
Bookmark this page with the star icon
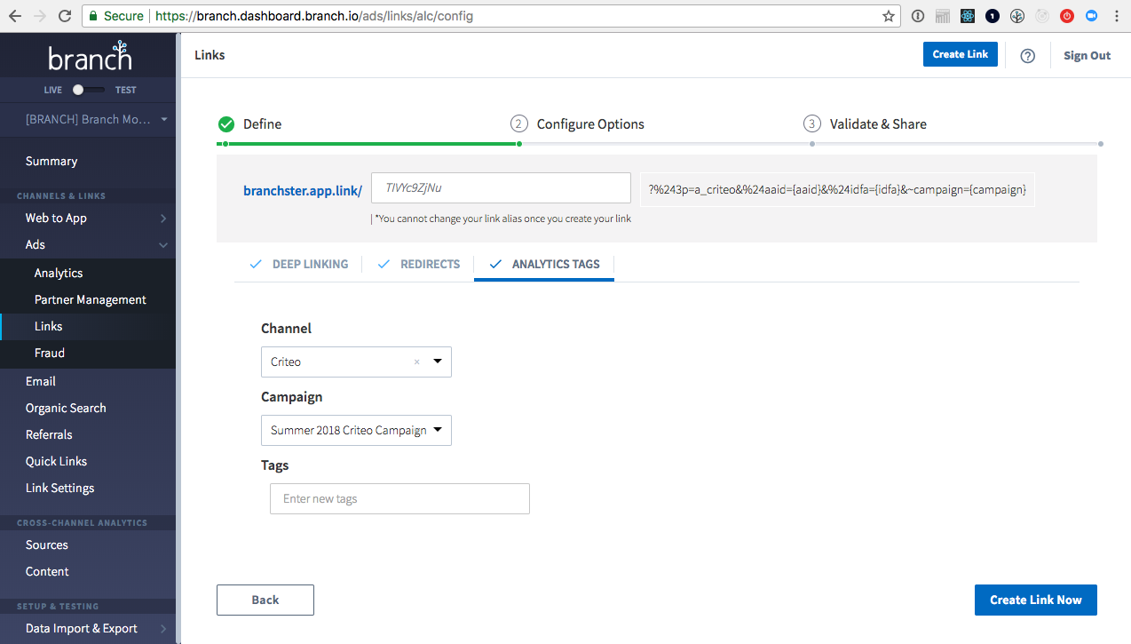[x=889, y=16]
